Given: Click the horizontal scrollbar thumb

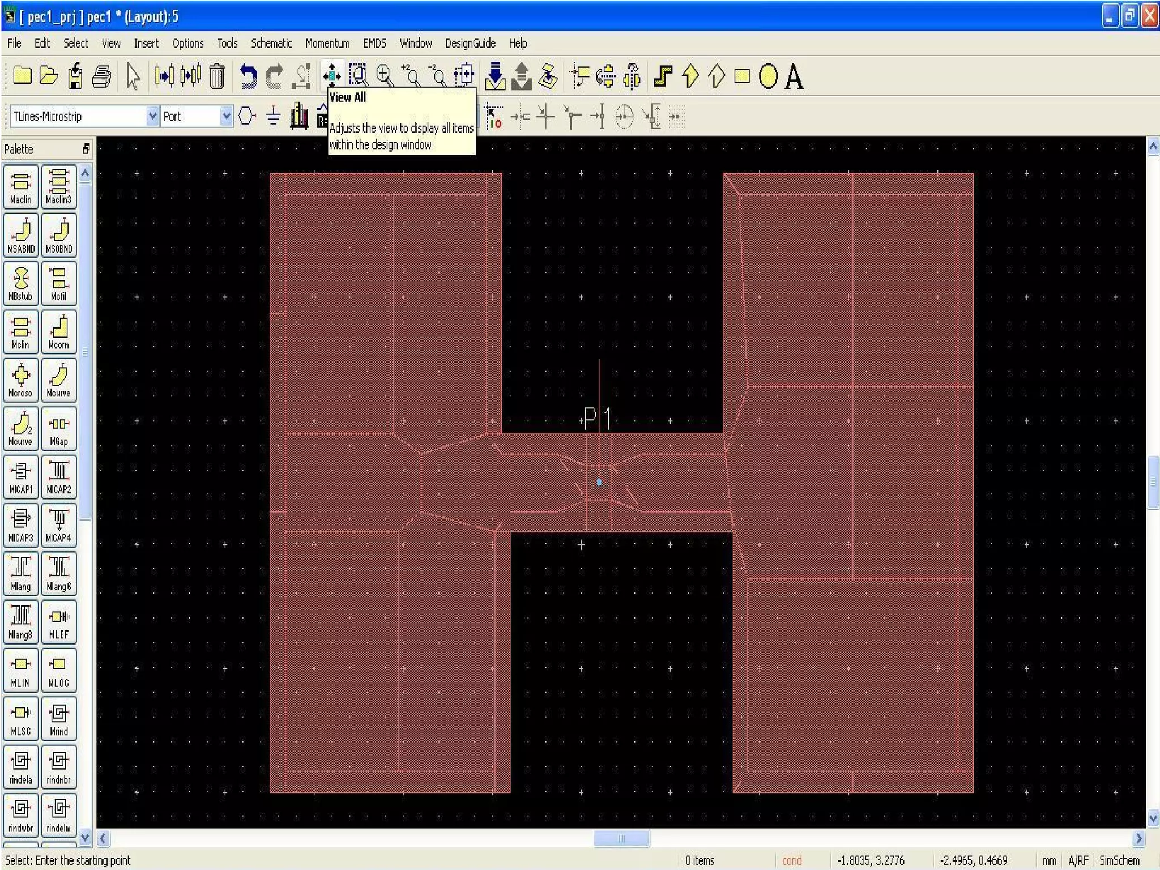Looking at the screenshot, I should 621,838.
